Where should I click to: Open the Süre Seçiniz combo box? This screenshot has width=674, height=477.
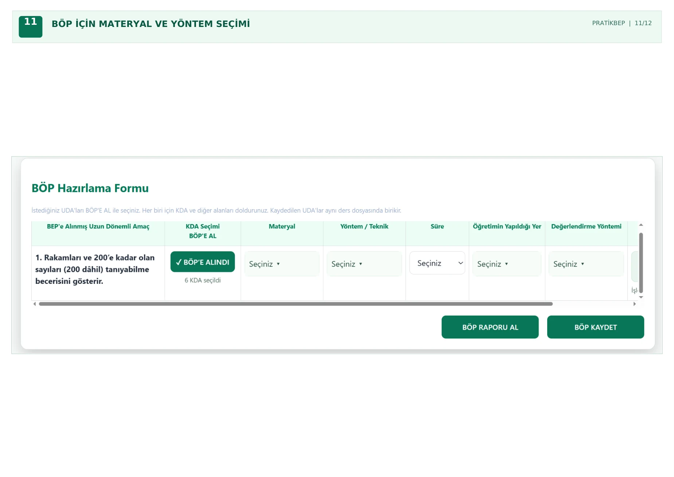(x=437, y=263)
